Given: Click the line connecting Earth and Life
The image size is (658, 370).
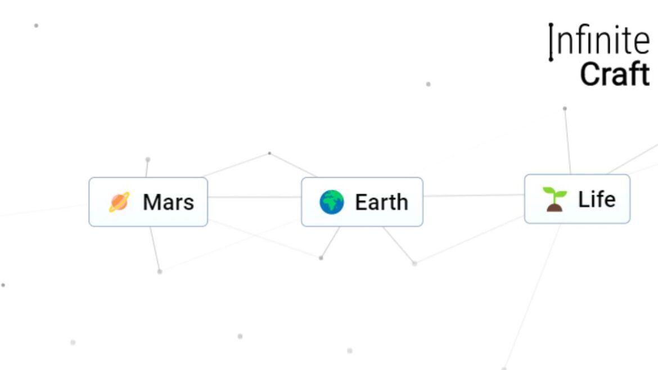Looking at the screenshot, I should [x=474, y=196].
